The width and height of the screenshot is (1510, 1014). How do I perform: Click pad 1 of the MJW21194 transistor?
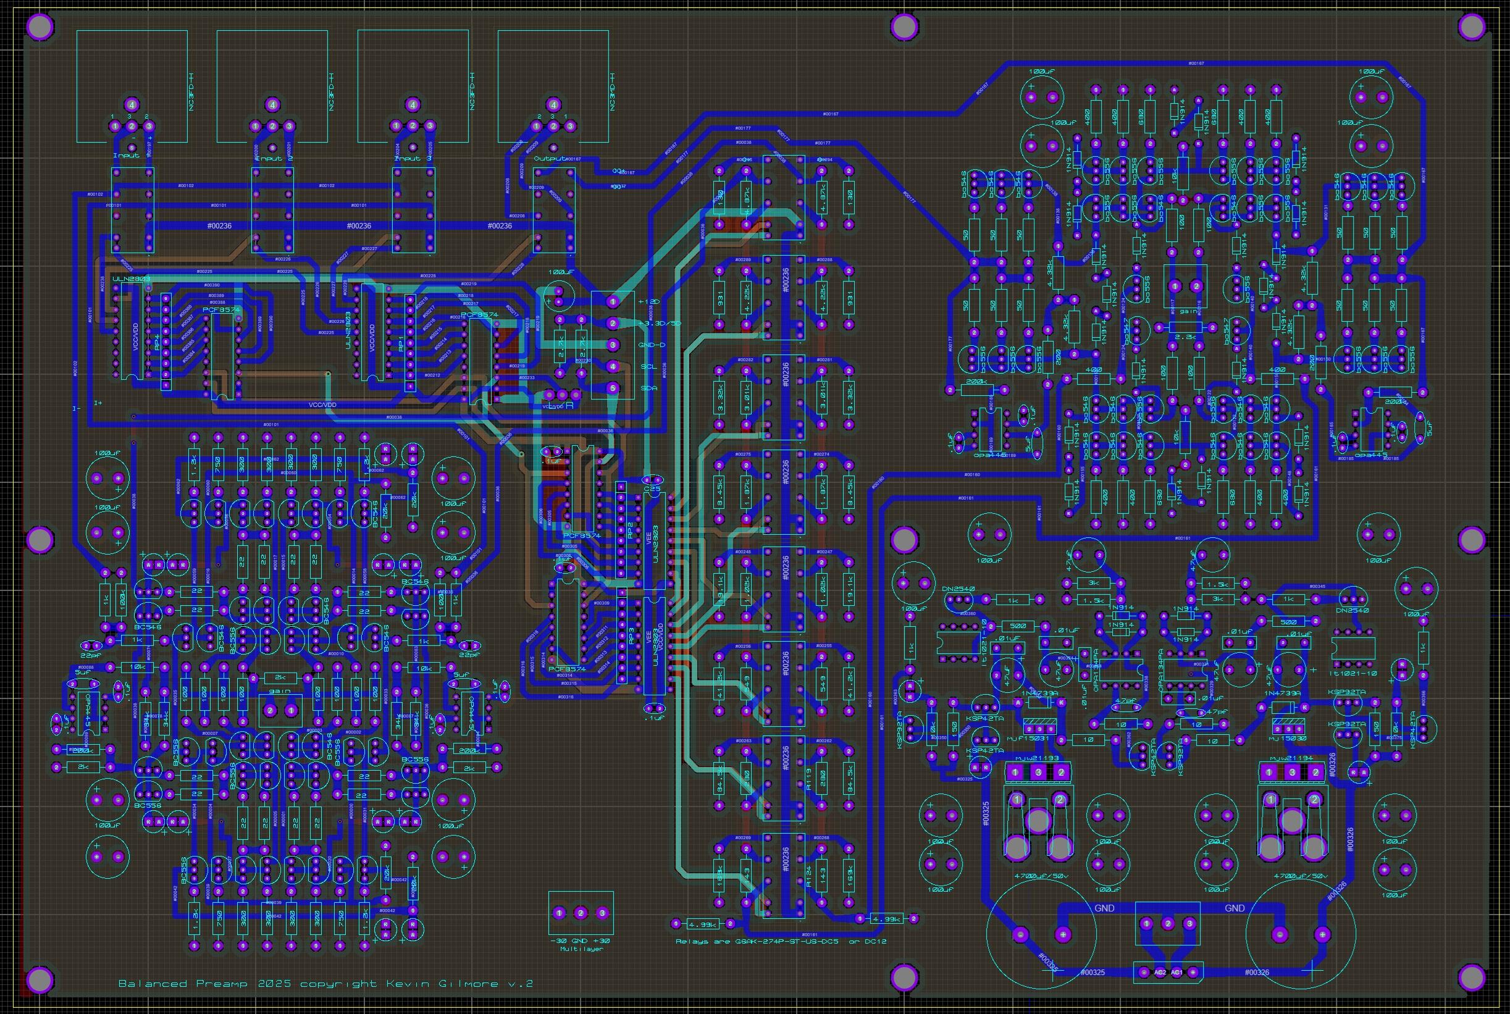1269,772
